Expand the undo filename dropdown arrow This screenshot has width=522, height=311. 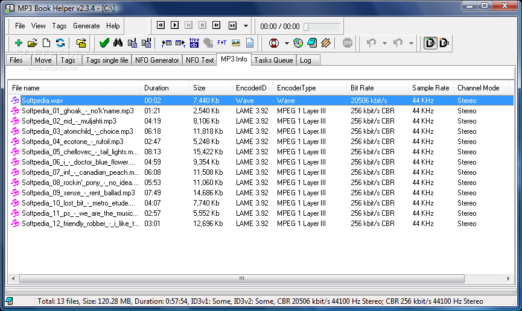pos(384,43)
